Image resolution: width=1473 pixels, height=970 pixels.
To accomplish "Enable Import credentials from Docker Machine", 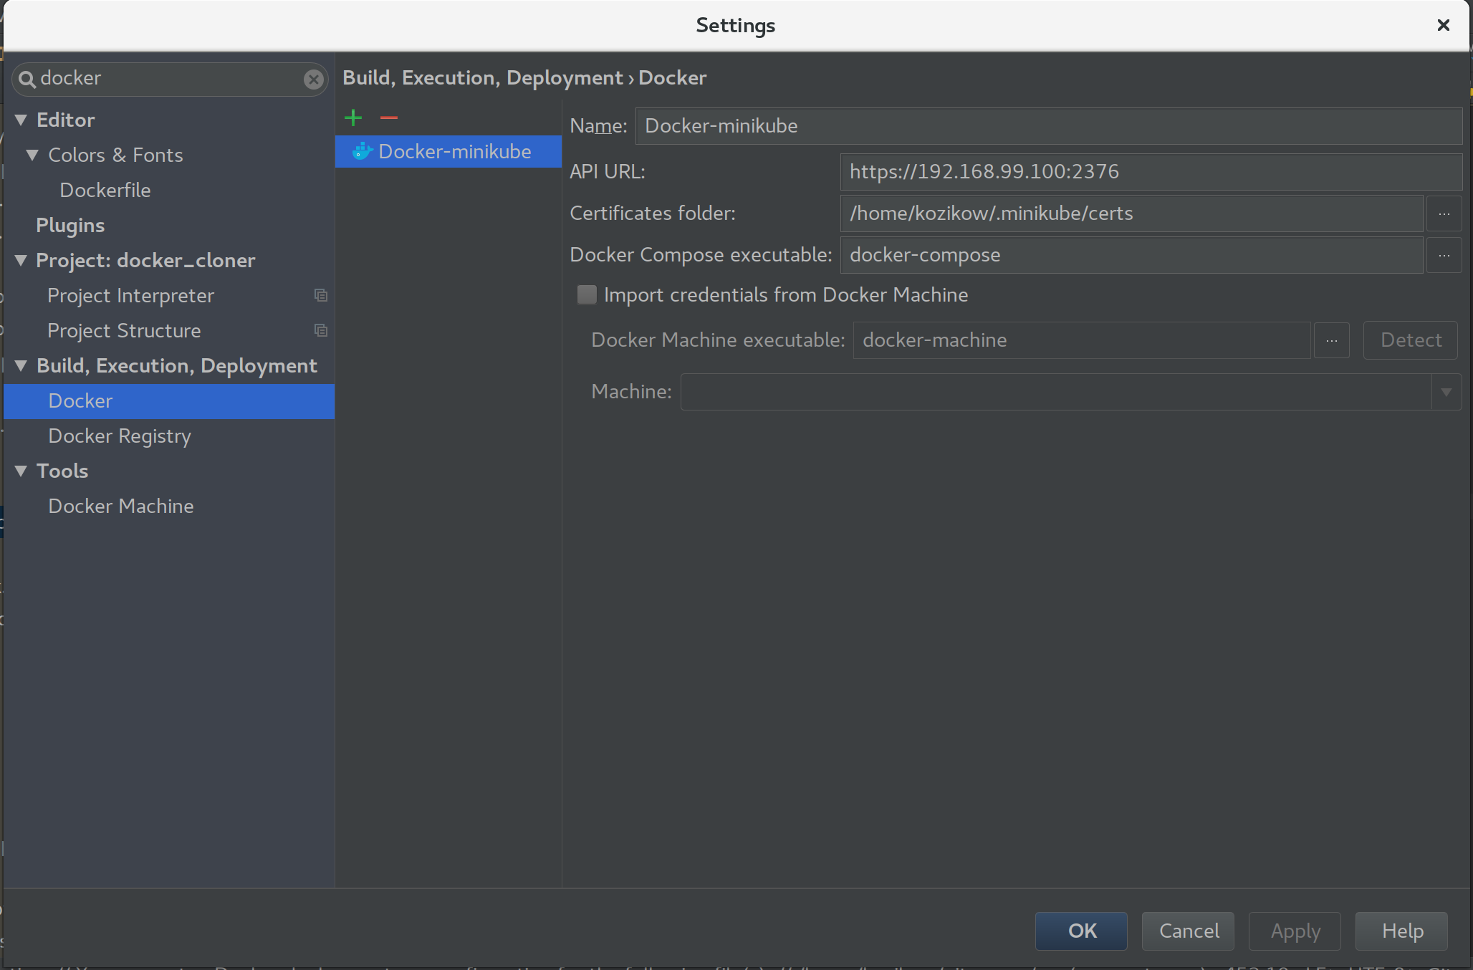I will tap(587, 295).
